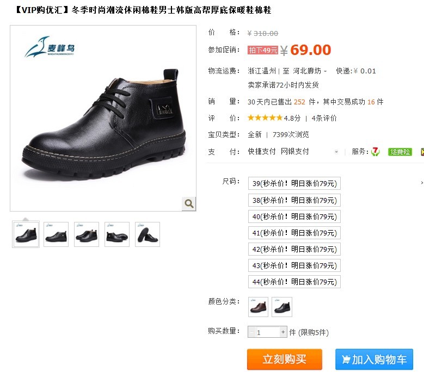Increase purchase quantity with plus button

[x=283, y=332]
